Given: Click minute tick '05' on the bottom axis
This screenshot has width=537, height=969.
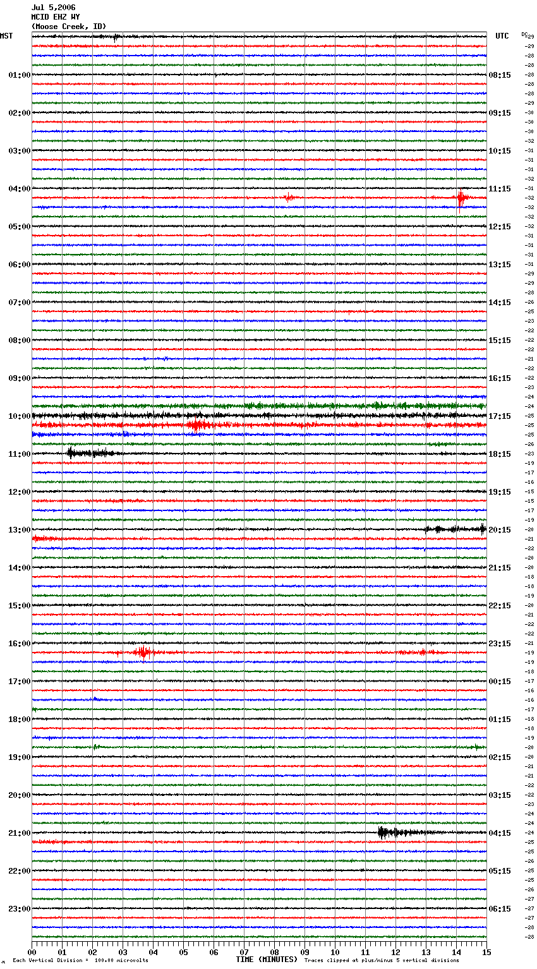Looking at the screenshot, I should coord(183,952).
